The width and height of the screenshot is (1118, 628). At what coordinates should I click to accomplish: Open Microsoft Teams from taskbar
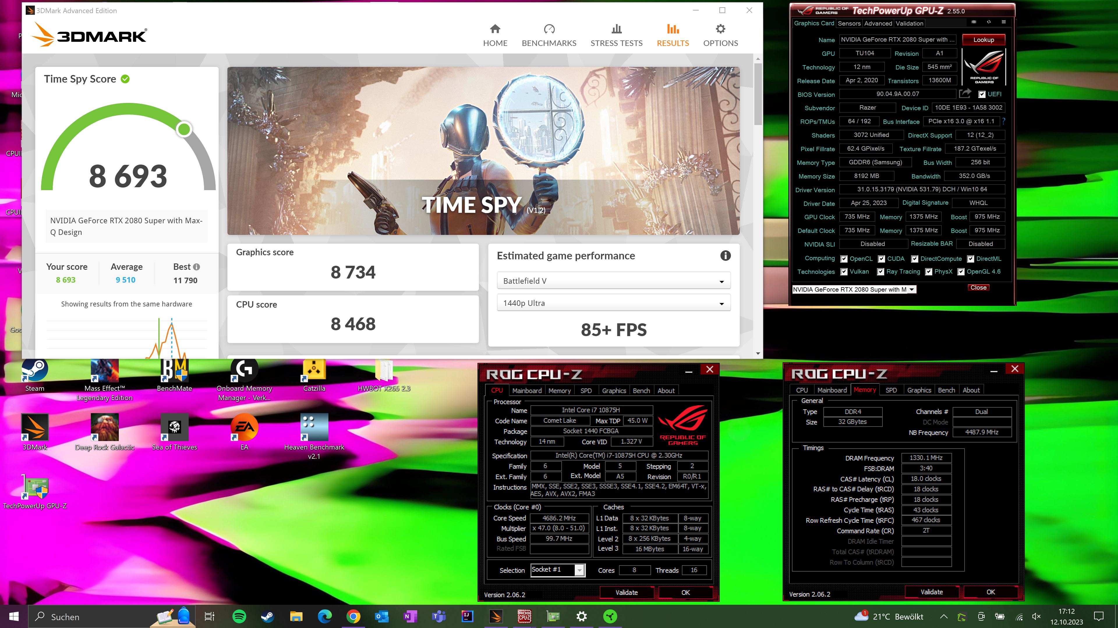click(x=439, y=616)
